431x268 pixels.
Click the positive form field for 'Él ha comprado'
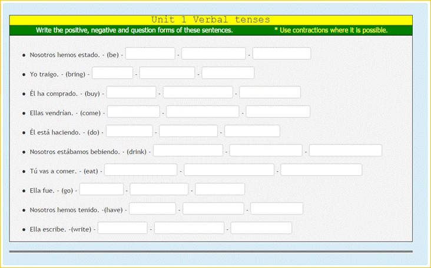[131, 93]
